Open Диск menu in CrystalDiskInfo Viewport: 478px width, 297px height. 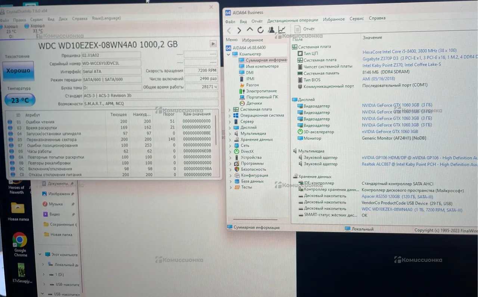click(63, 19)
